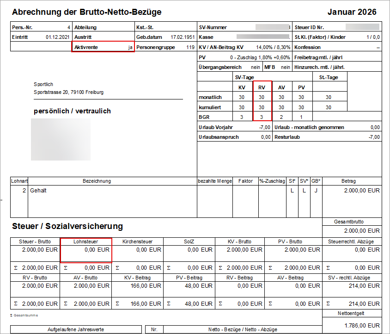The width and height of the screenshot is (390, 334).
Task: Click the red-outlined Aktivrente field
Action: [103, 47]
